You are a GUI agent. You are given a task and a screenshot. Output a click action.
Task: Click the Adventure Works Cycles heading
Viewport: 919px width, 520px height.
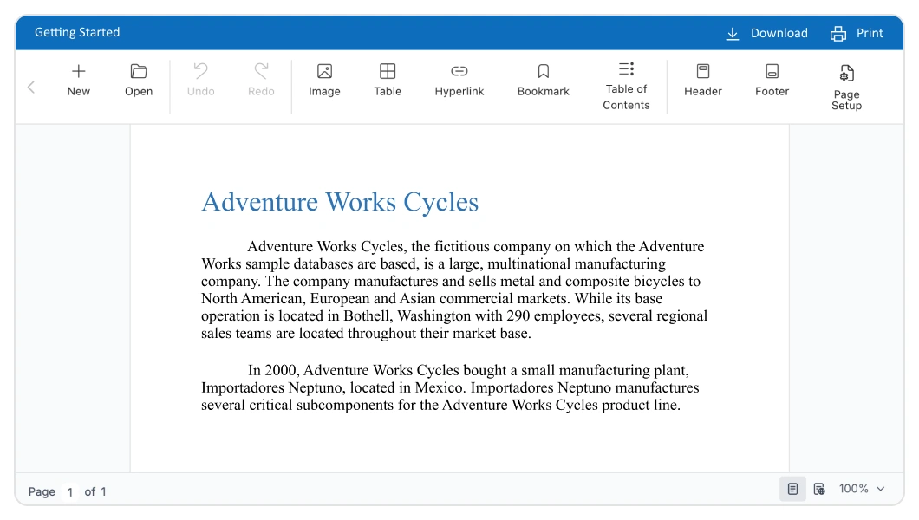point(340,202)
